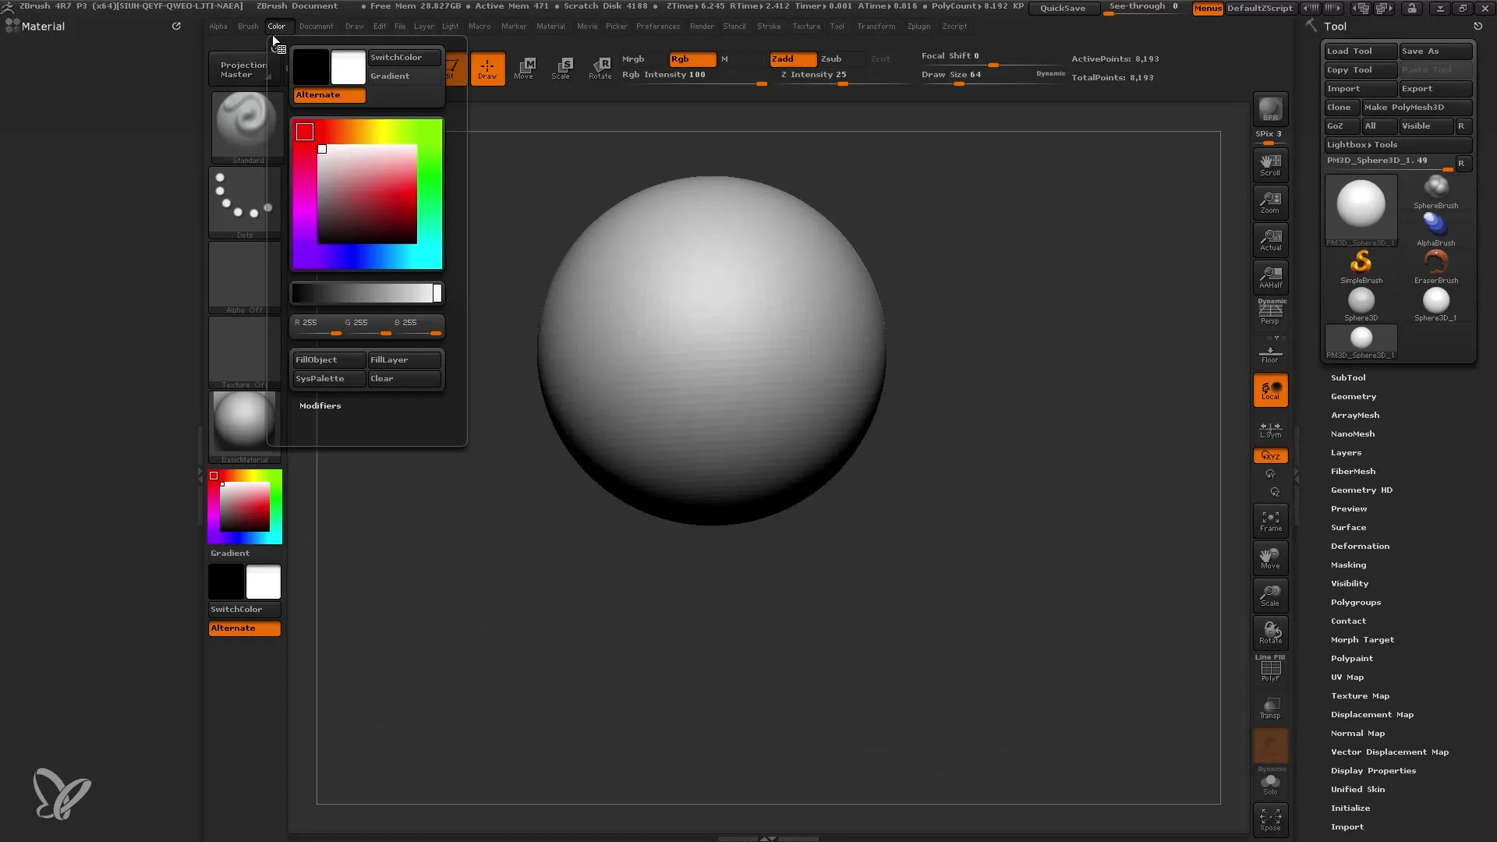1497x842 pixels.
Task: Drag the R value slider to adjust red
Action: (334, 334)
